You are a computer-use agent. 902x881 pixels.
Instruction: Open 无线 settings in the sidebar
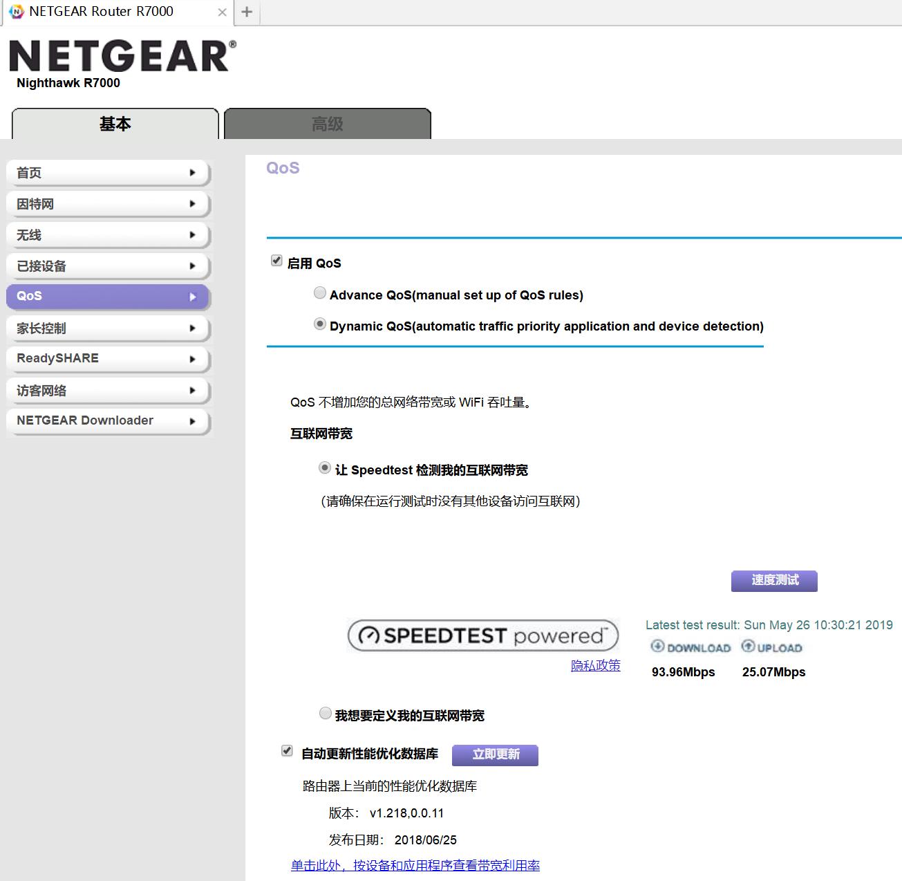108,235
